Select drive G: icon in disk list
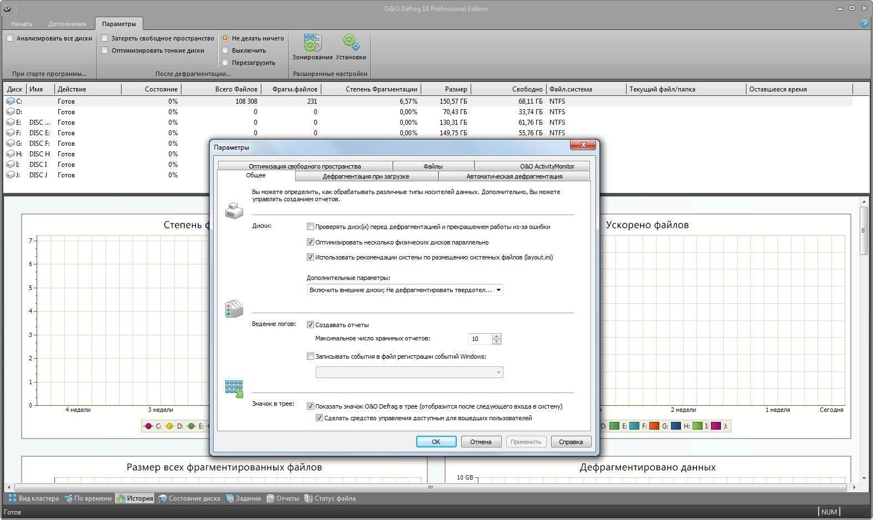 [11, 144]
